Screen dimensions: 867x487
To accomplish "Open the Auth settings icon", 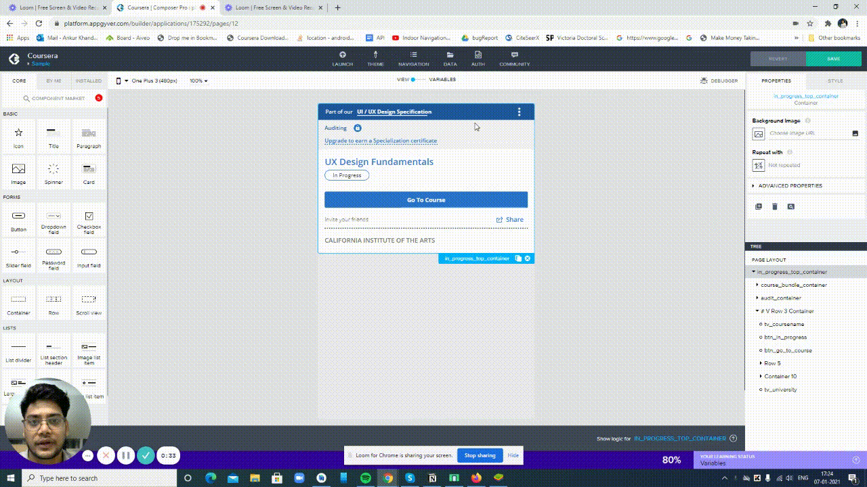I will click(478, 55).
